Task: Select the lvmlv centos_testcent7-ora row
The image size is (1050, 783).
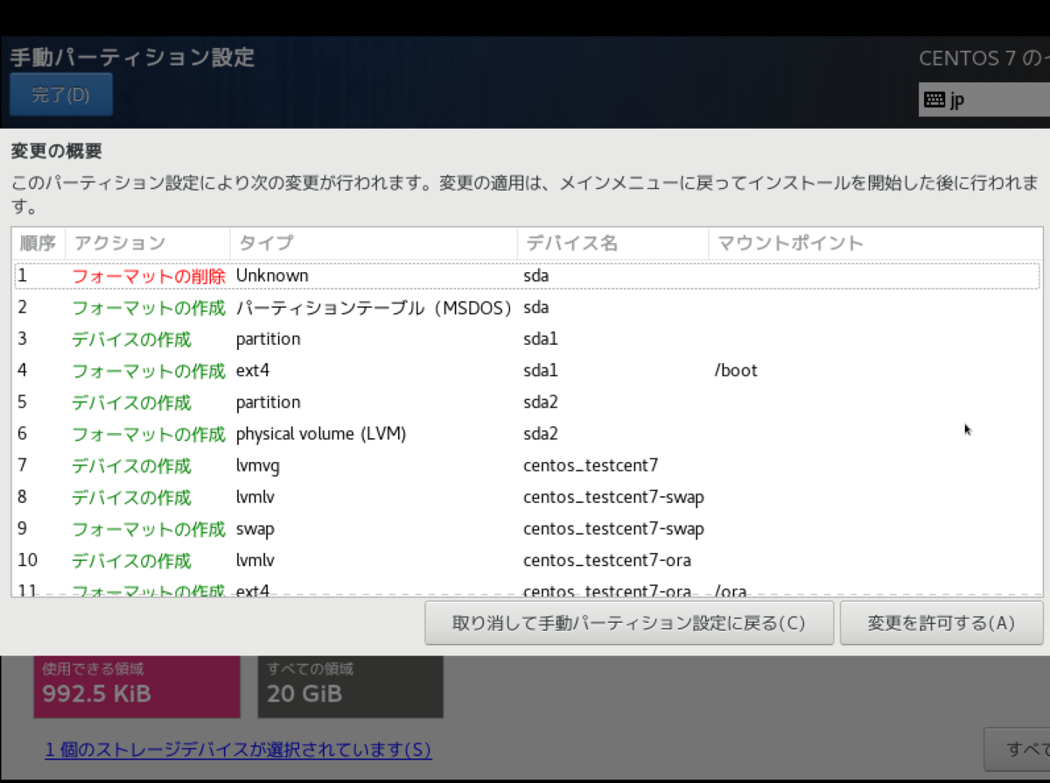Action: pos(262,560)
